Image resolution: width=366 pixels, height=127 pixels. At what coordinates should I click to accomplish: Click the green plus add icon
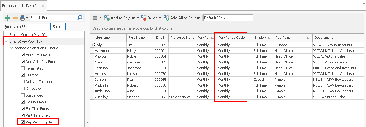pyautogui.click(x=8, y=18)
